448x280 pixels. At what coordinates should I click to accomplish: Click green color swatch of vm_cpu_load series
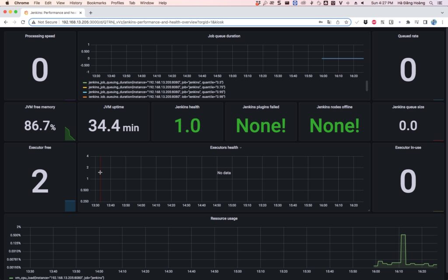pyautogui.click(x=11, y=278)
